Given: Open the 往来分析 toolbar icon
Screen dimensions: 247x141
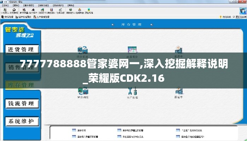Looking at the screenshot, I should tap(60, 11).
